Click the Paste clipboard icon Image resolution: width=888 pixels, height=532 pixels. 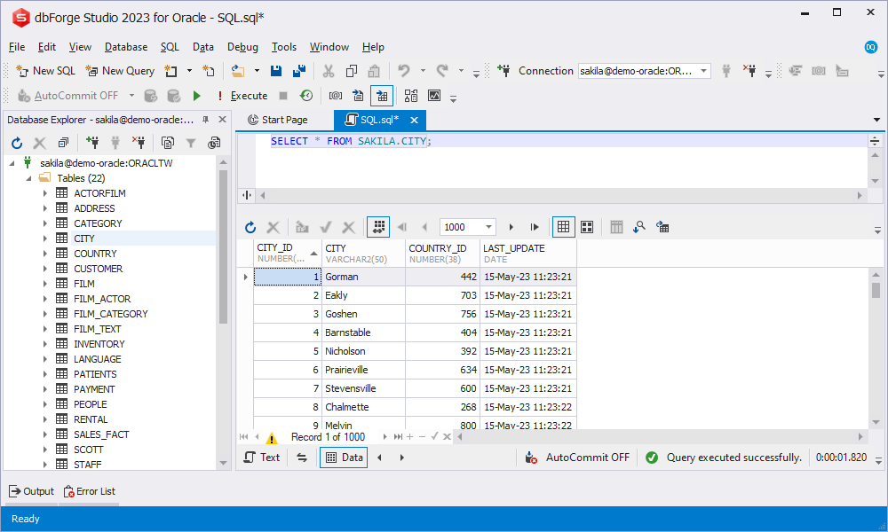tap(374, 71)
